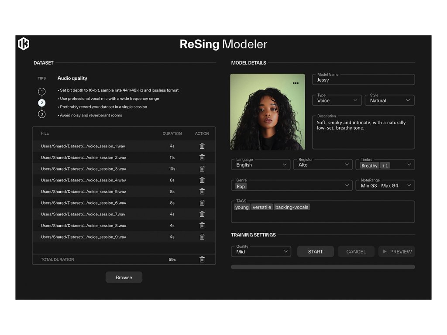Click the training progress bar
Viewport: 447px width, 335px height.
(x=323, y=267)
